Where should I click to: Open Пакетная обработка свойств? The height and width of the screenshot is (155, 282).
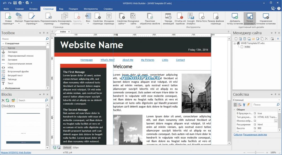tap(150, 19)
